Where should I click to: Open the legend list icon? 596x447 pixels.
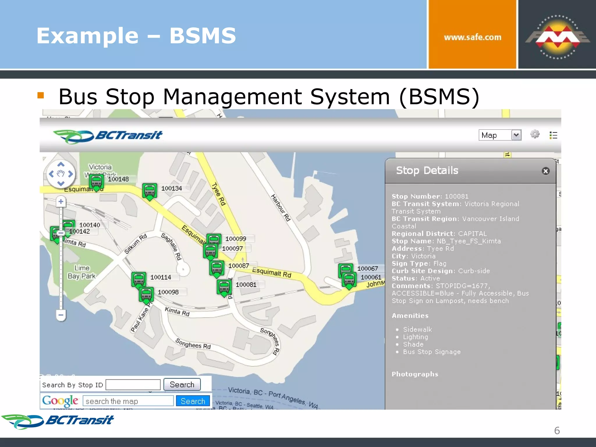tap(553, 135)
